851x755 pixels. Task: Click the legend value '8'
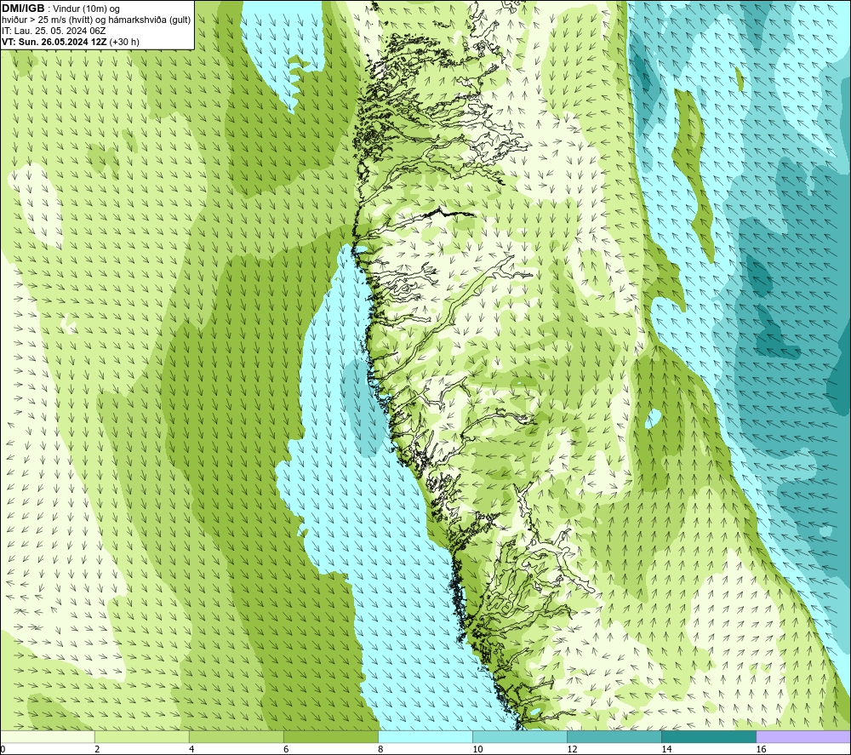pos(380,749)
